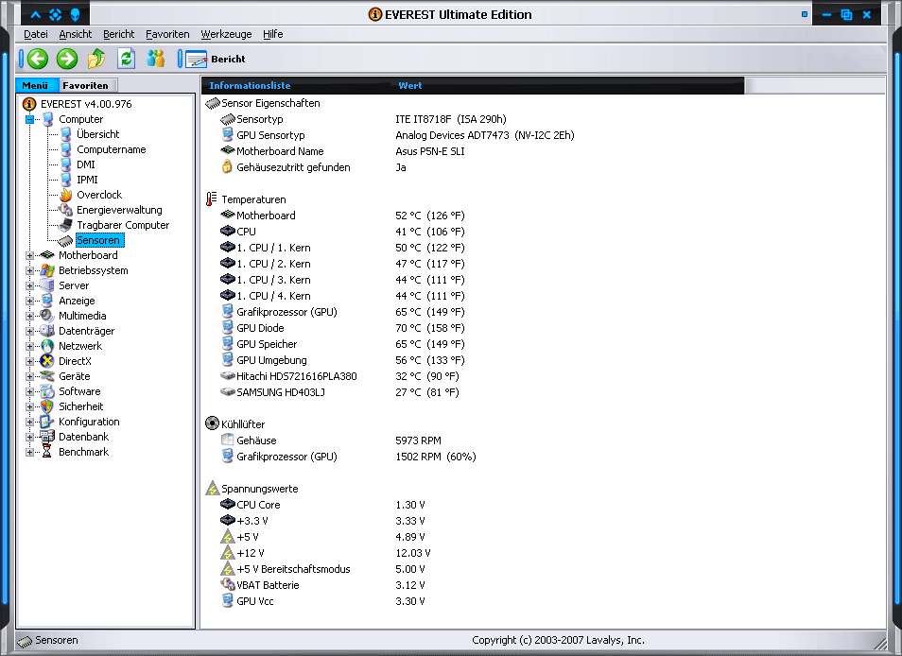The image size is (902, 656).
Task: Expand the Netzwerk tree node
Action: [30, 346]
